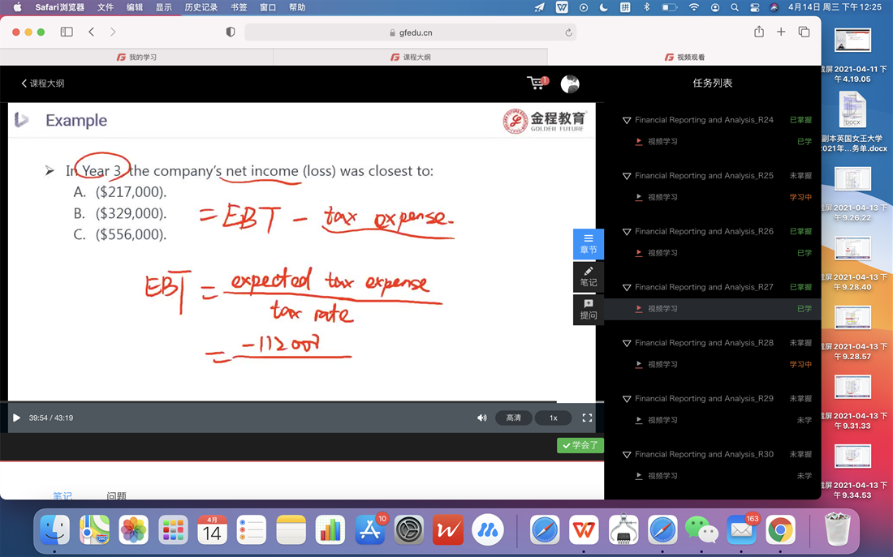This screenshot has height=557, width=893.
Task: Reload the page in Safari
Action: [x=568, y=32]
